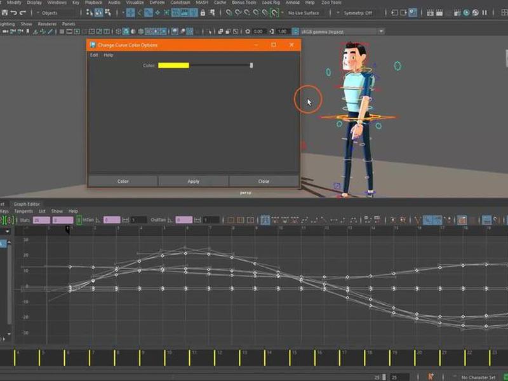Click the Stats frame value field
The height and width of the screenshot is (381, 508).
pyautogui.click(x=41, y=220)
